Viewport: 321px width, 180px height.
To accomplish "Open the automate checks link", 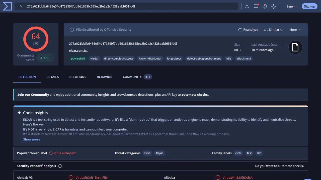I will [195, 95].
